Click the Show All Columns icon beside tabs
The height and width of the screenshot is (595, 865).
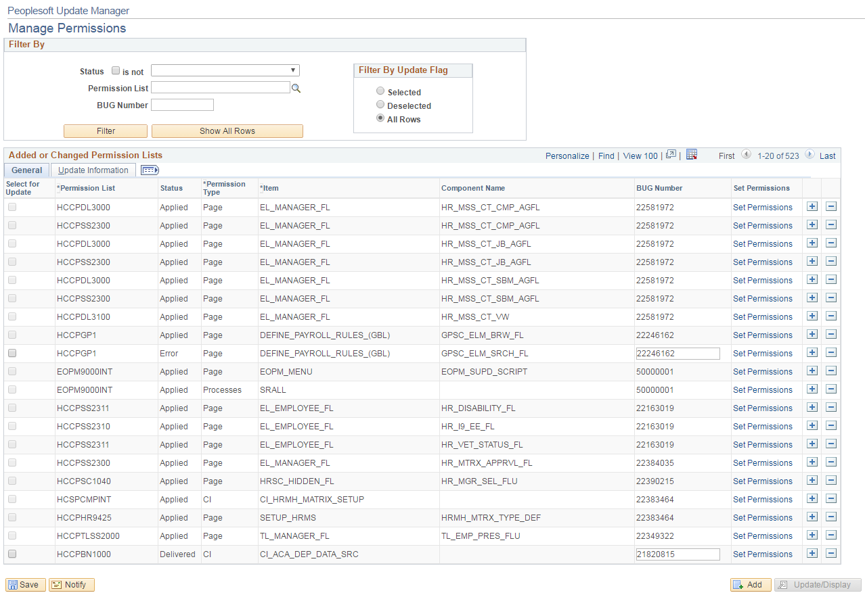(149, 170)
